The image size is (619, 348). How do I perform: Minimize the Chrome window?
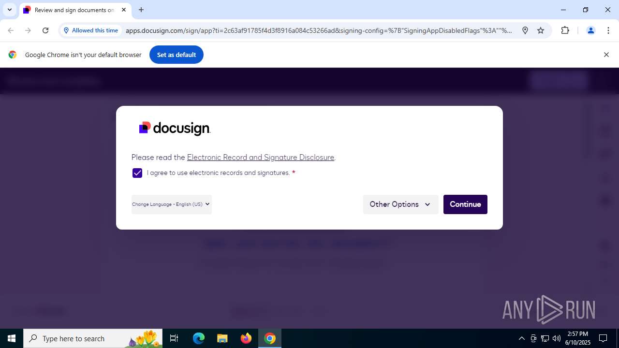coord(563,10)
